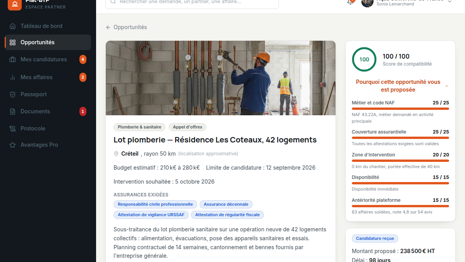
Task: Click the 'Métier et code NAF' progress bar
Action: pyautogui.click(x=400, y=109)
